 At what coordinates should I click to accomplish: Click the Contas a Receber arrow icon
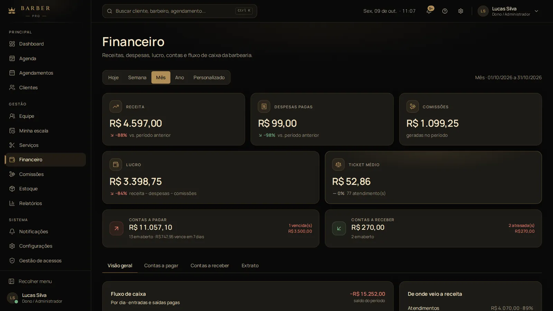[x=339, y=228]
